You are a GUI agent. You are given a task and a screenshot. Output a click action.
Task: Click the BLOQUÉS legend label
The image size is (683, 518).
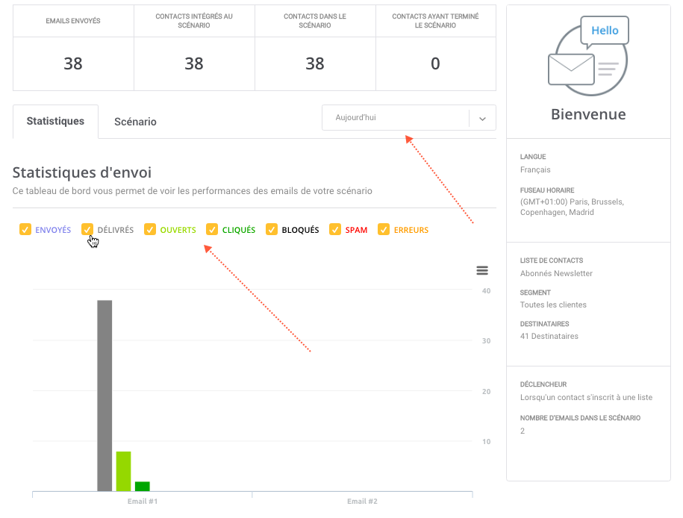(300, 230)
